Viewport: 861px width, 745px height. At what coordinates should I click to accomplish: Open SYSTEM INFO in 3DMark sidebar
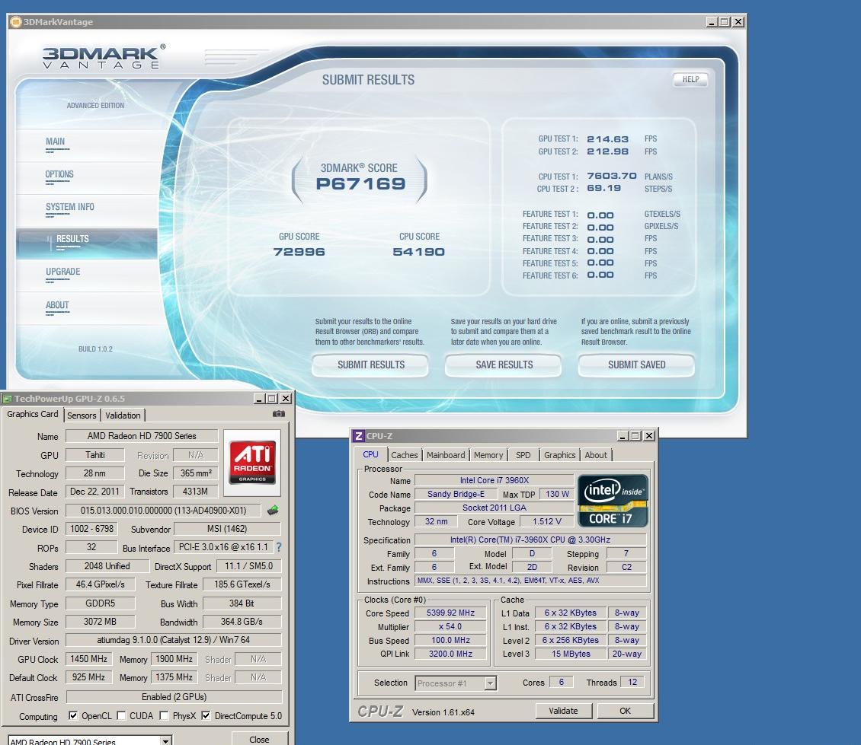70,207
